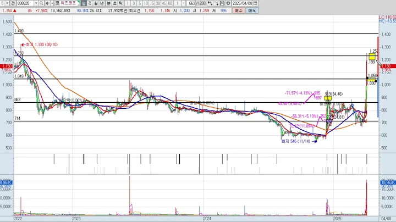Screen dimensions: 396x222
Task: Select the 일 daily chart period
Action: click(x=84, y=3)
